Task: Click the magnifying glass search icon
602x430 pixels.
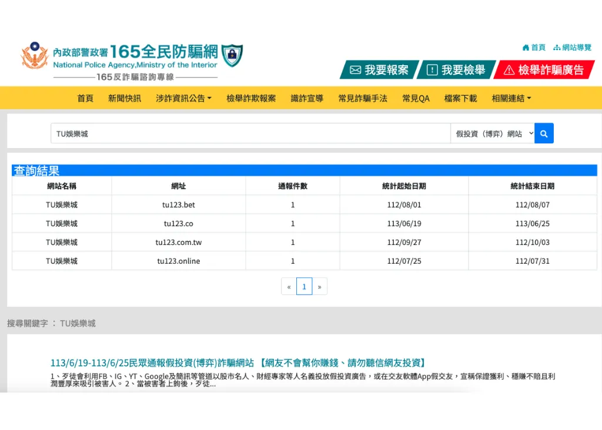Action: click(x=543, y=133)
